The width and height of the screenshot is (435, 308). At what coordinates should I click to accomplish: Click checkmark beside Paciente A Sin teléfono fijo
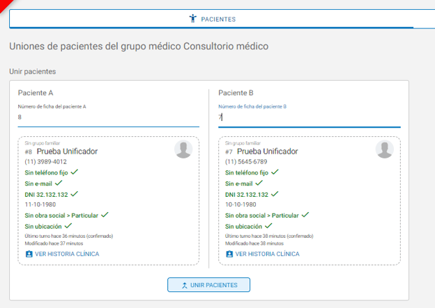point(74,172)
